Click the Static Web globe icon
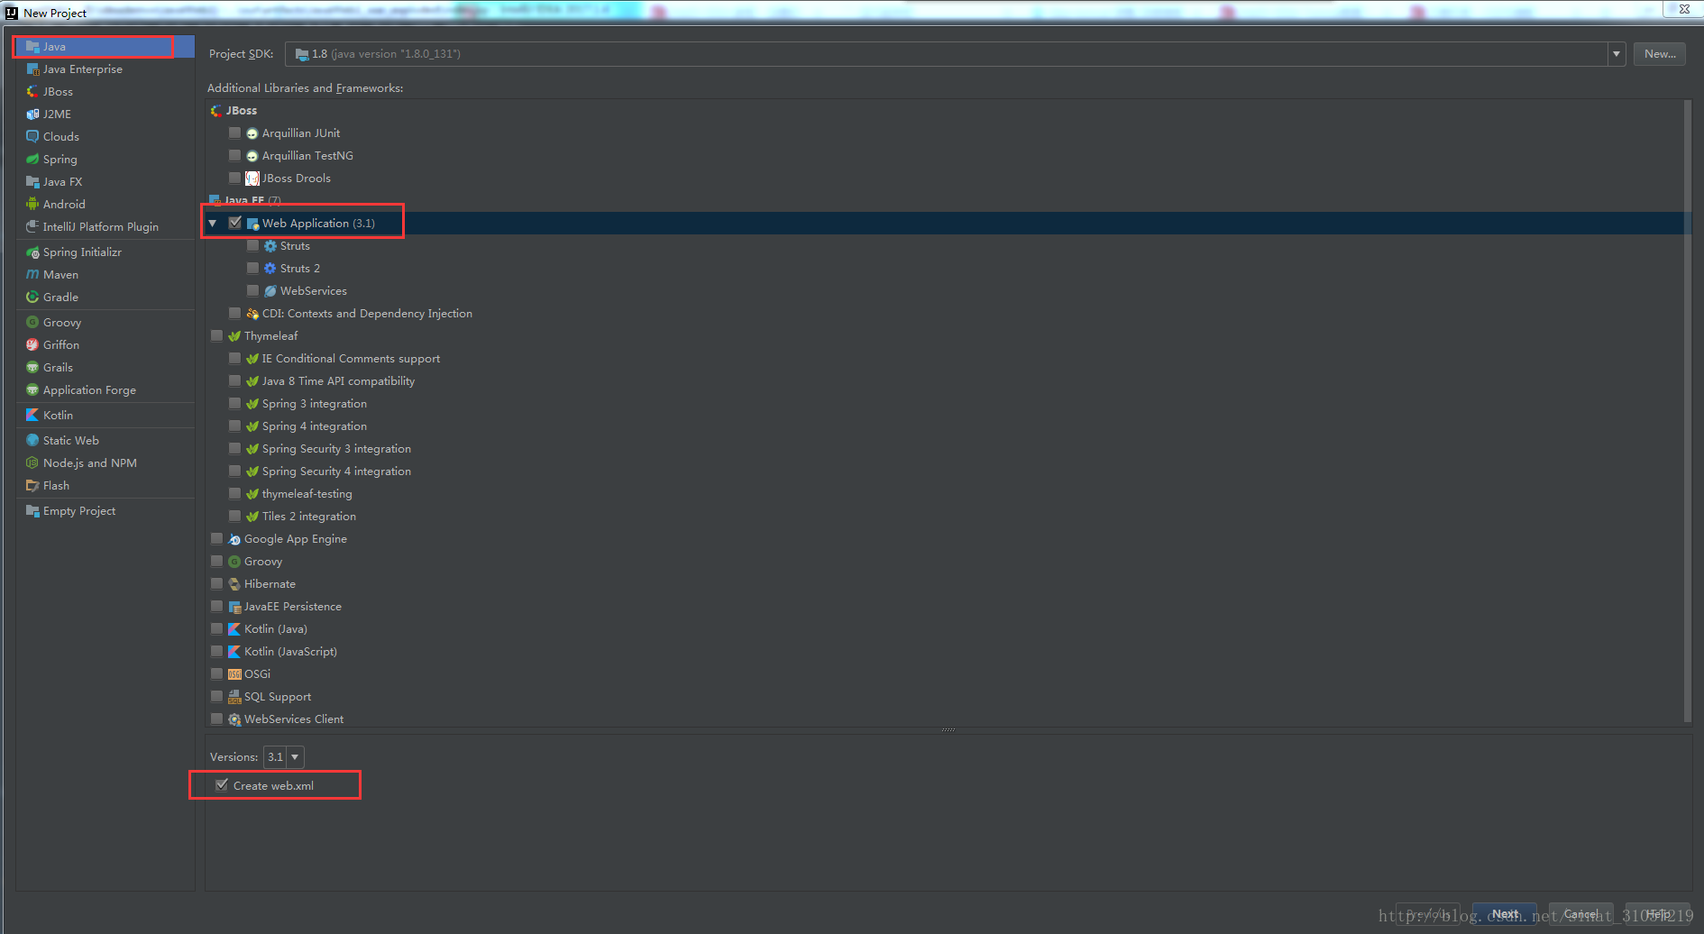1704x934 pixels. [32, 440]
